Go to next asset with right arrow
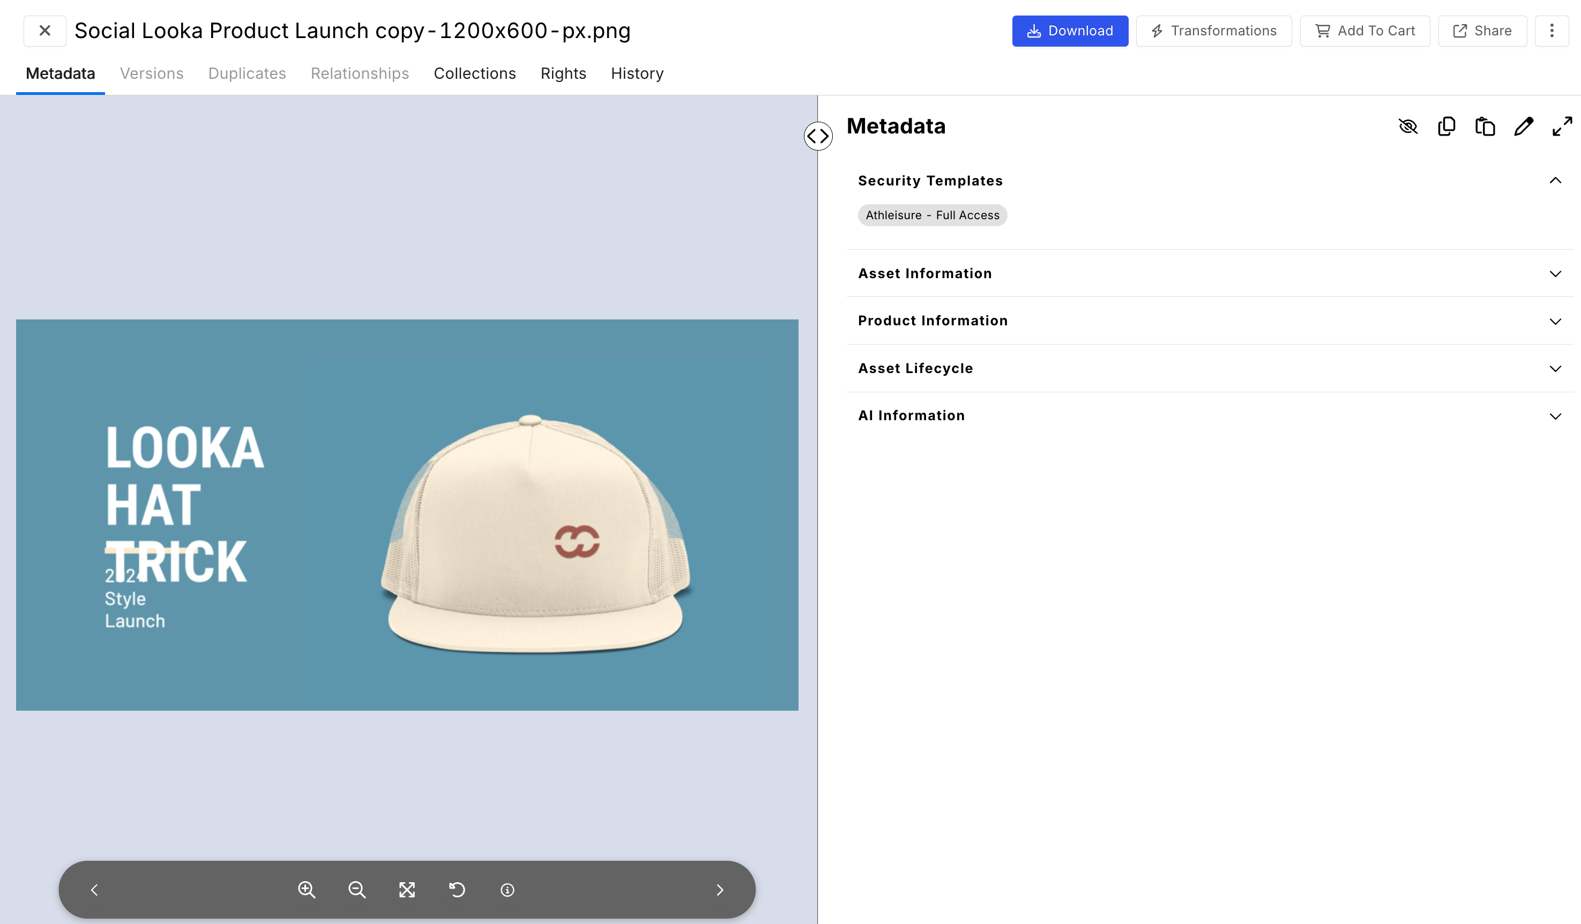The width and height of the screenshot is (1581, 924). coord(720,890)
